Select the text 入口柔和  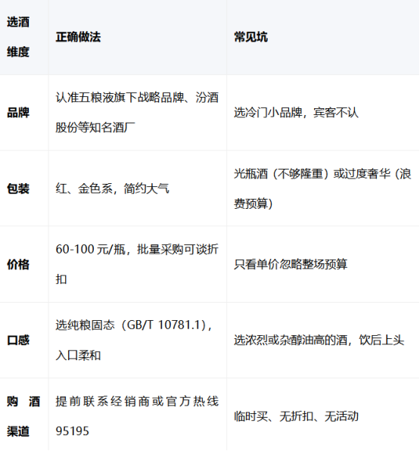(78, 356)
